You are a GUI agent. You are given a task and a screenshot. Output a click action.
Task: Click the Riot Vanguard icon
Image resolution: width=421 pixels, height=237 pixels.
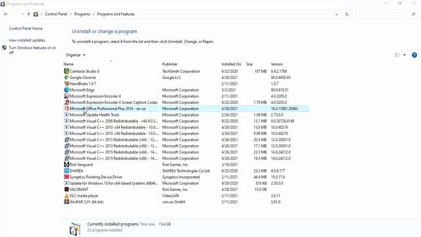tap(66, 165)
